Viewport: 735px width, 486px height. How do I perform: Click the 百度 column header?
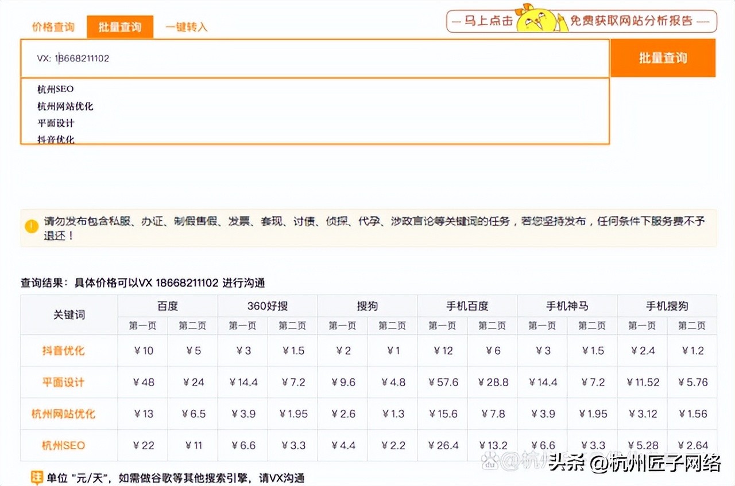(167, 306)
